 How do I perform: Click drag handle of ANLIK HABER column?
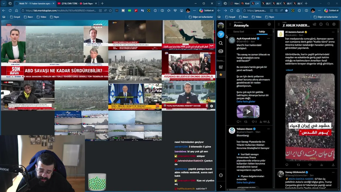click(x=279, y=24)
